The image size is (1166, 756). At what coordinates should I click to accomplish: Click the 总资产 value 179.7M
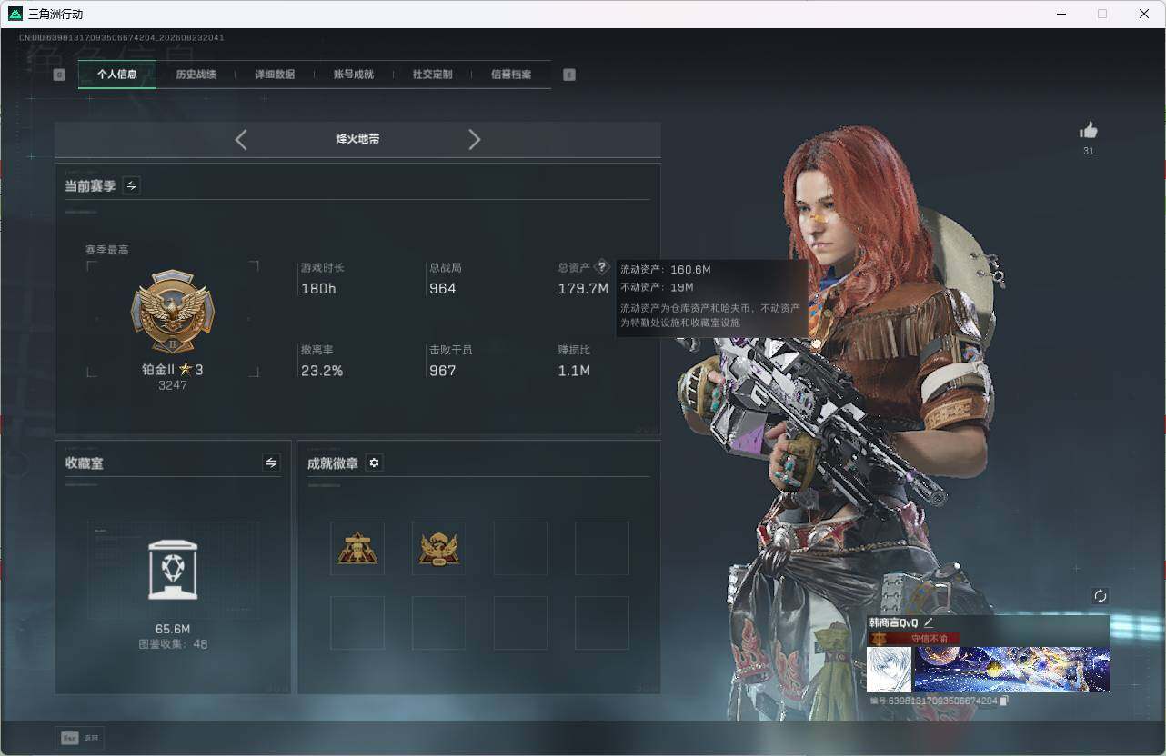click(x=583, y=289)
